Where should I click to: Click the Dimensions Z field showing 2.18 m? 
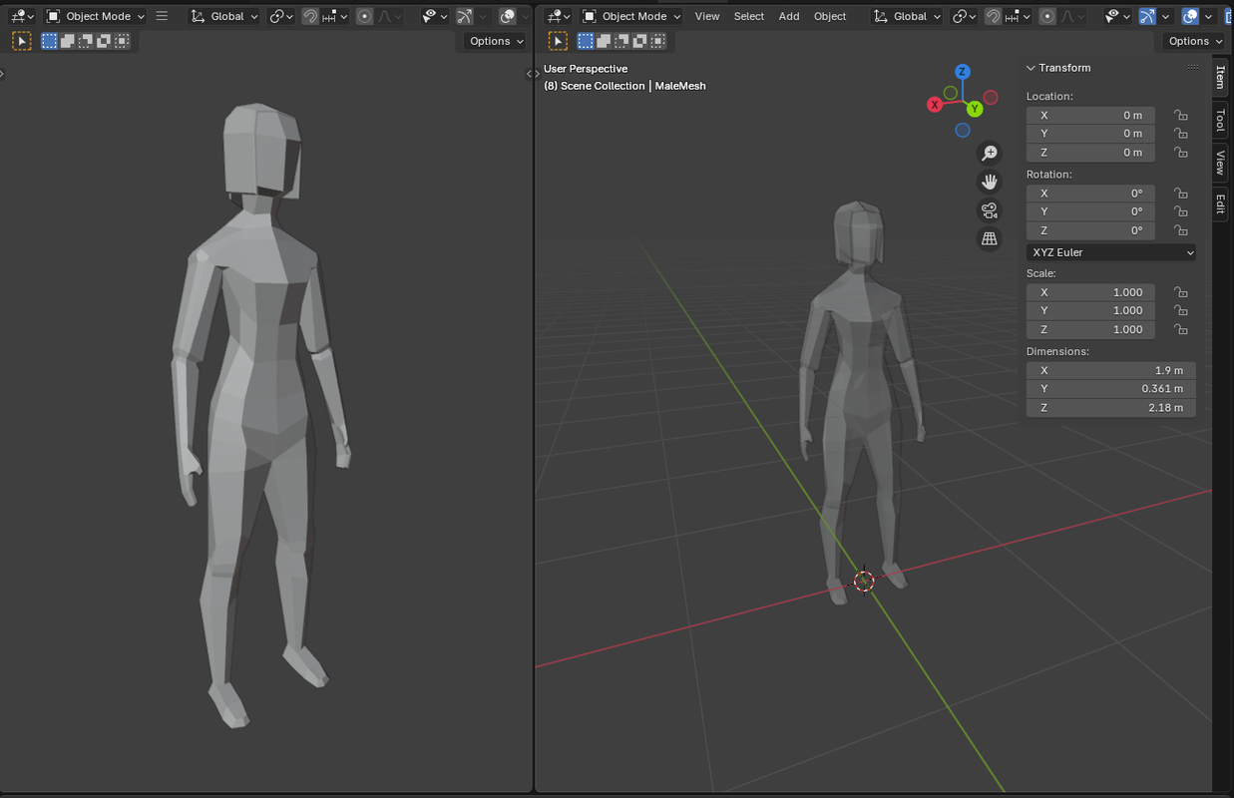click(1111, 407)
